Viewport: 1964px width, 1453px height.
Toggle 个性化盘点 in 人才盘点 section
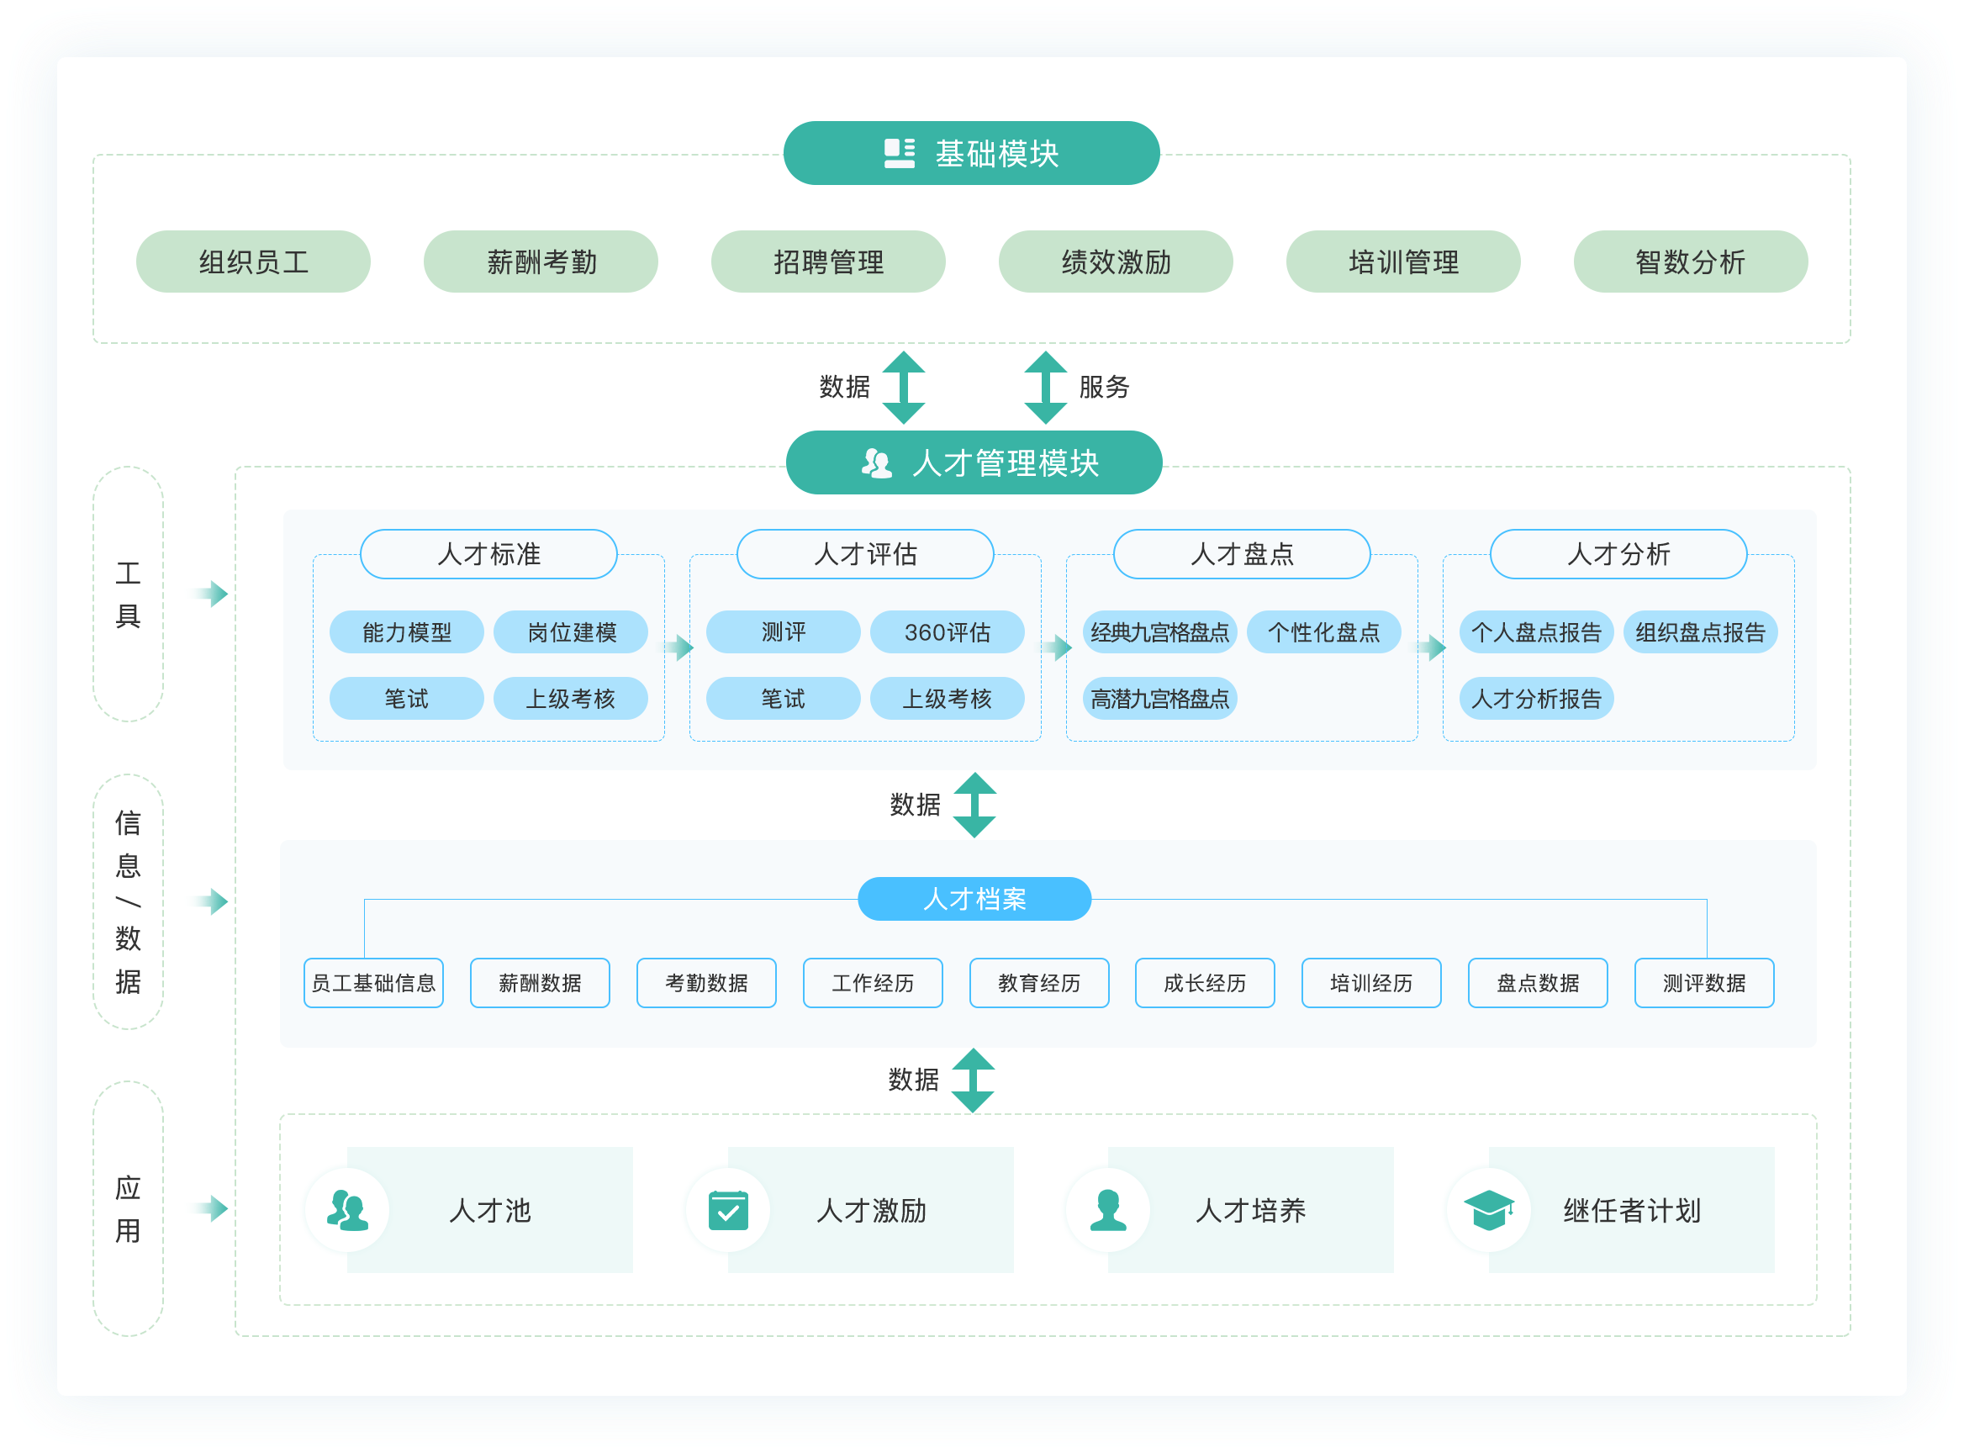(1324, 631)
